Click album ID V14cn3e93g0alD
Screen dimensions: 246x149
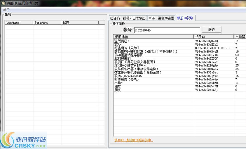pos(207,41)
